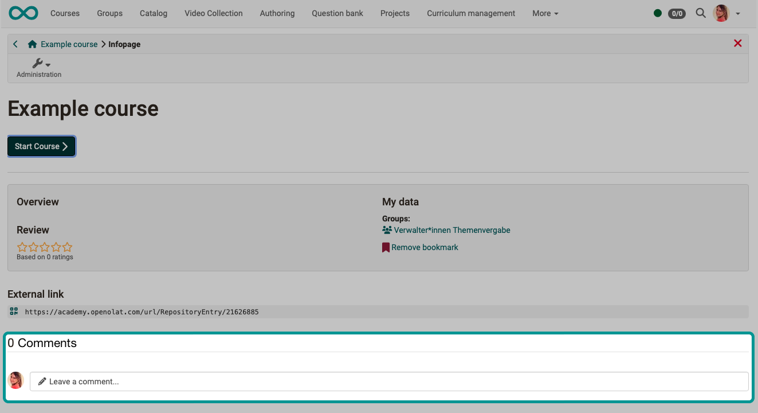Open the search magnifier

click(x=701, y=13)
